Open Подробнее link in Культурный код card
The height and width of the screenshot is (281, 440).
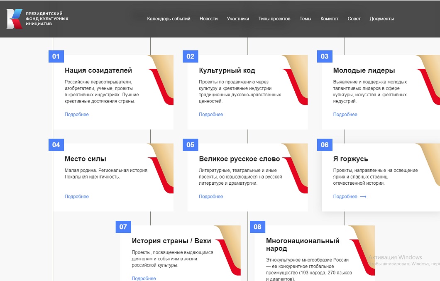coord(211,115)
